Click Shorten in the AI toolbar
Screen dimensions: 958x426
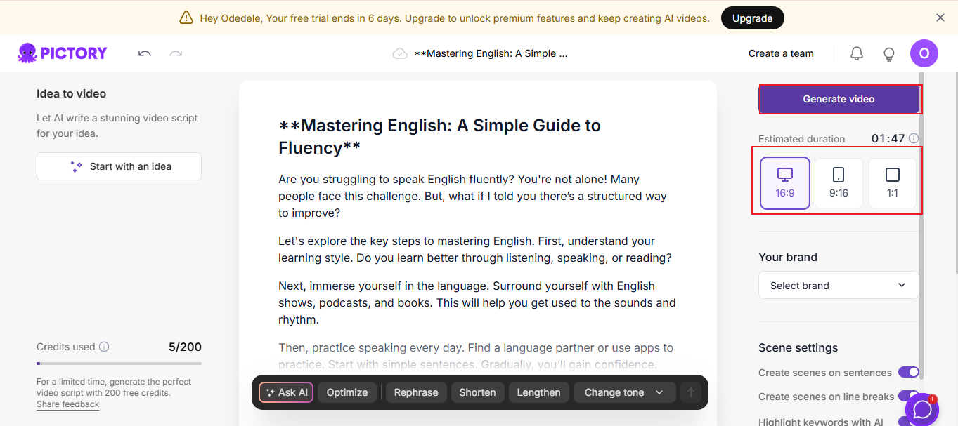click(x=477, y=392)
